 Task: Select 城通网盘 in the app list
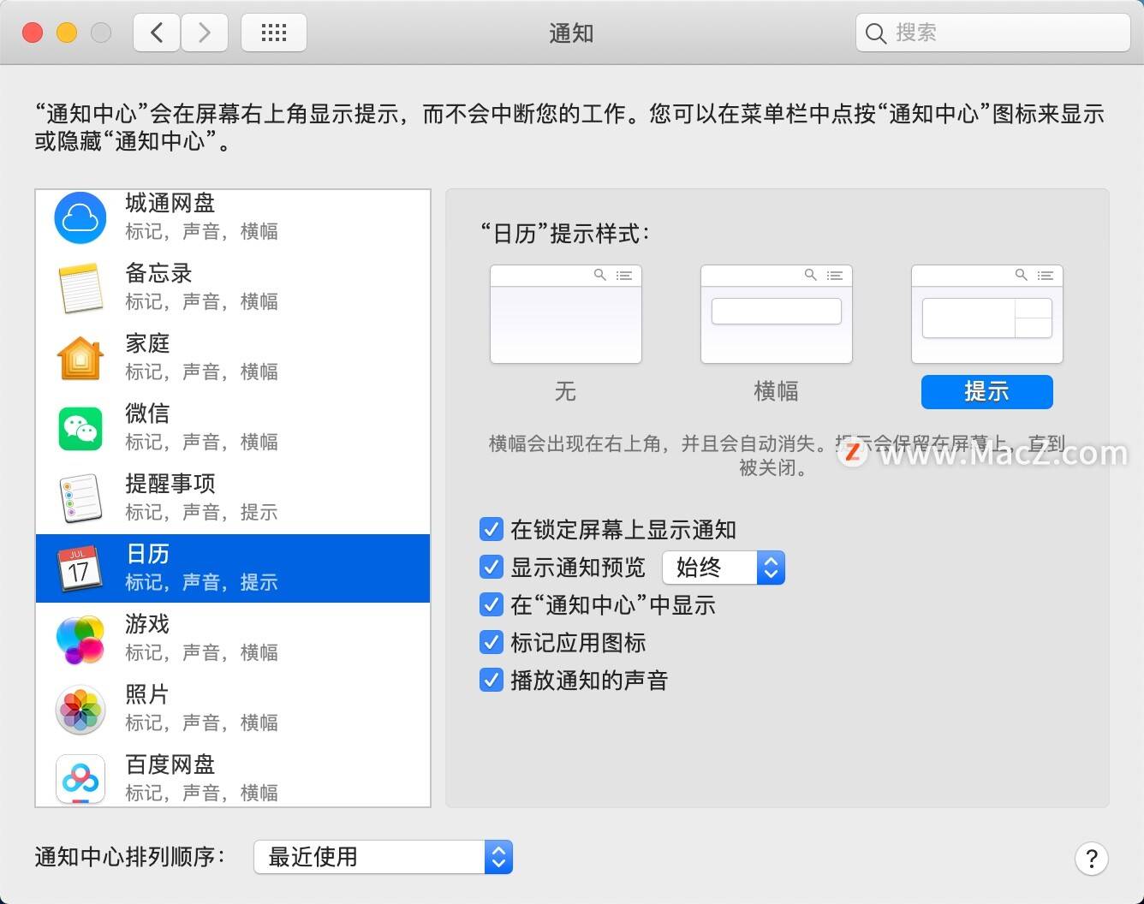coord(233,217)
